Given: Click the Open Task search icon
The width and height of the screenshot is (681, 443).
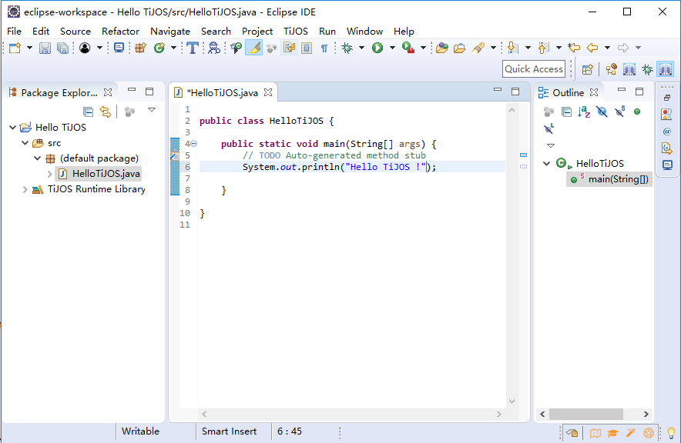Looking at the screenshot, I should coord(214,48).
